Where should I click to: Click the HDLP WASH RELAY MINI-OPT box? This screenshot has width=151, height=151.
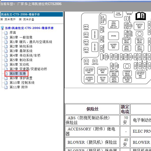(114, 25)
